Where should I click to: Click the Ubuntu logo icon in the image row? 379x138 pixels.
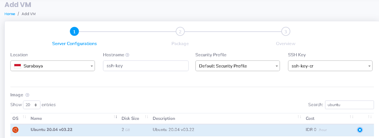coord(15,130)
